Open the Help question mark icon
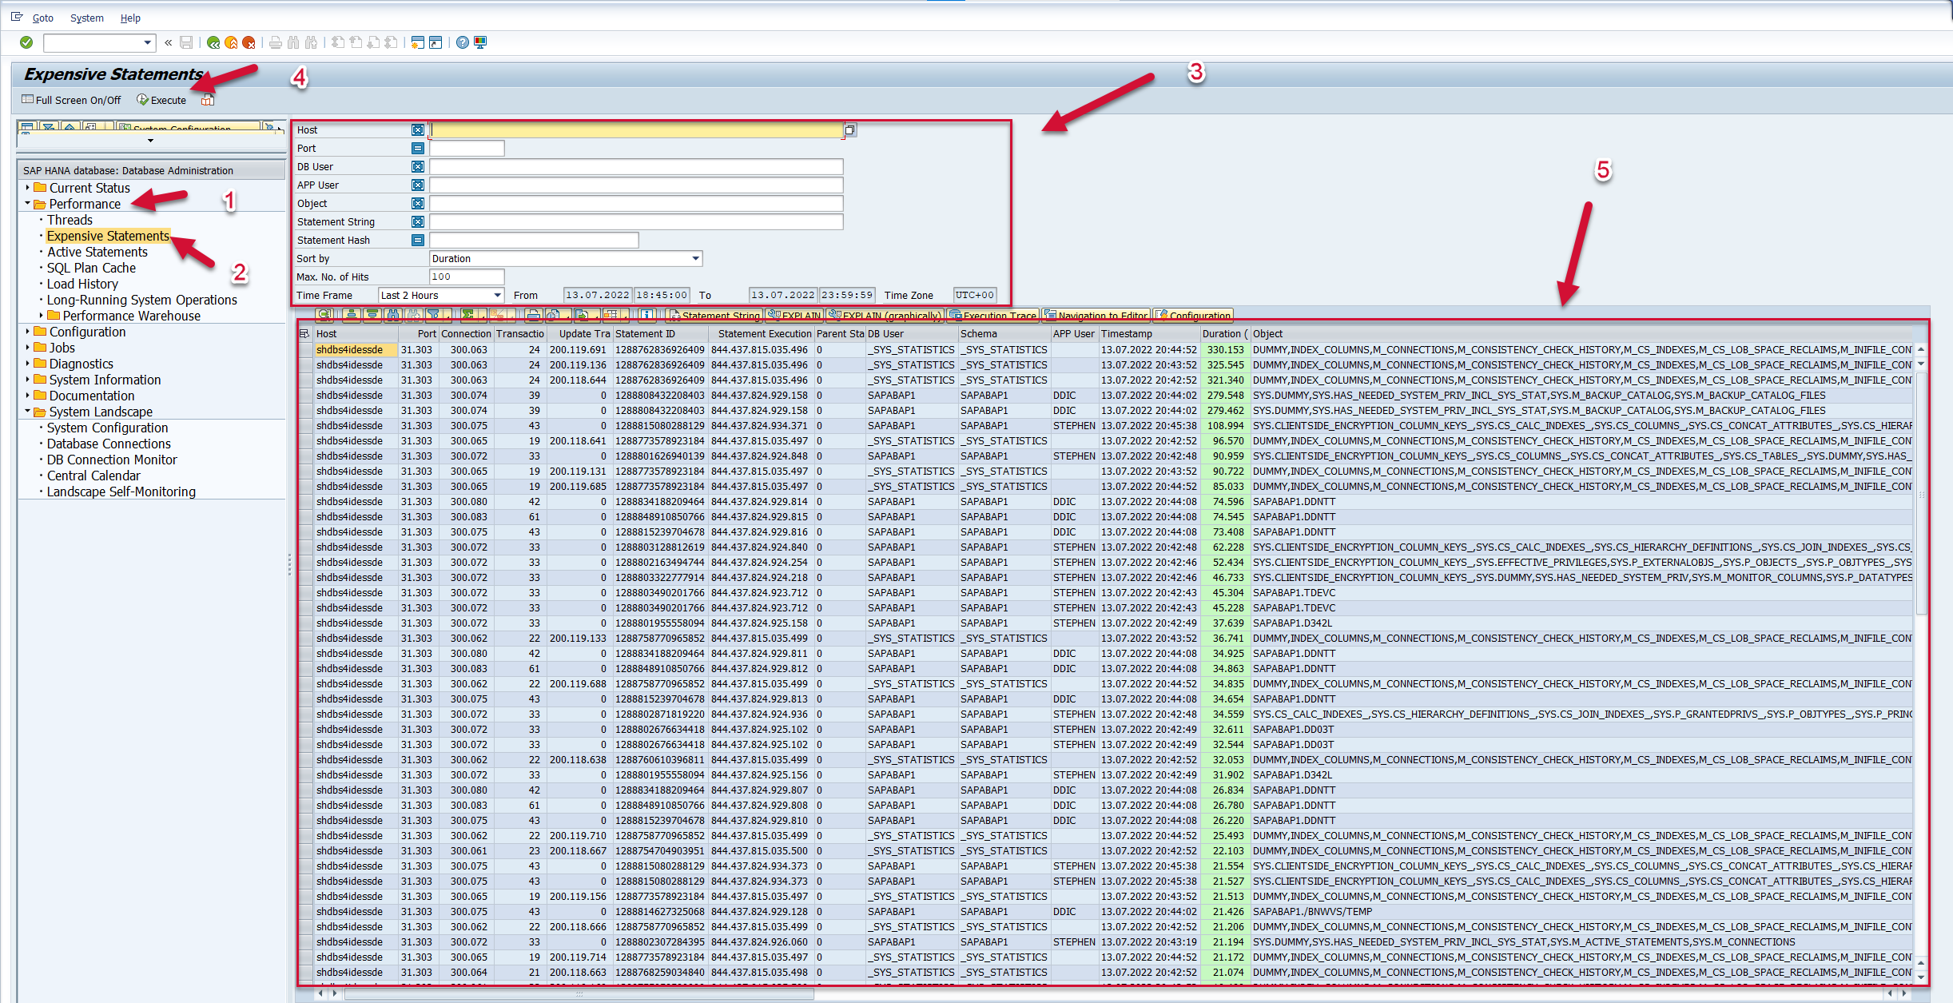1953x1003 pixels. click(x=462, y=42)
